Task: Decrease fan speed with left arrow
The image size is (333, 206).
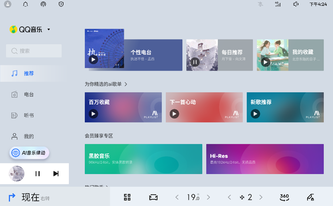Action: pos(229,197)
